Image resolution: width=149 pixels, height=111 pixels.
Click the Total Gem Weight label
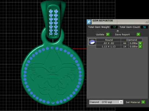point(99,27)
